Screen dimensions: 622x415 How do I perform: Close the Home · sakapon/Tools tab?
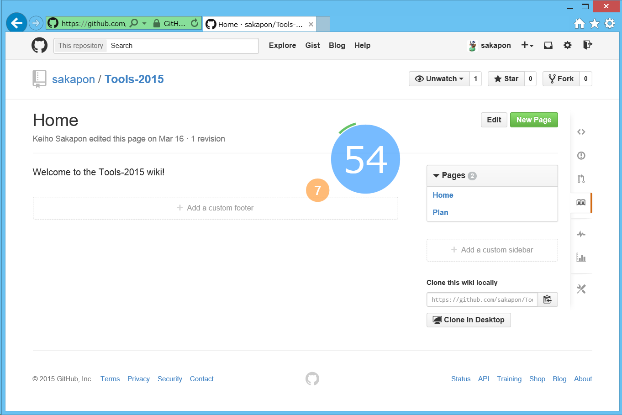[x=311, y=24]
